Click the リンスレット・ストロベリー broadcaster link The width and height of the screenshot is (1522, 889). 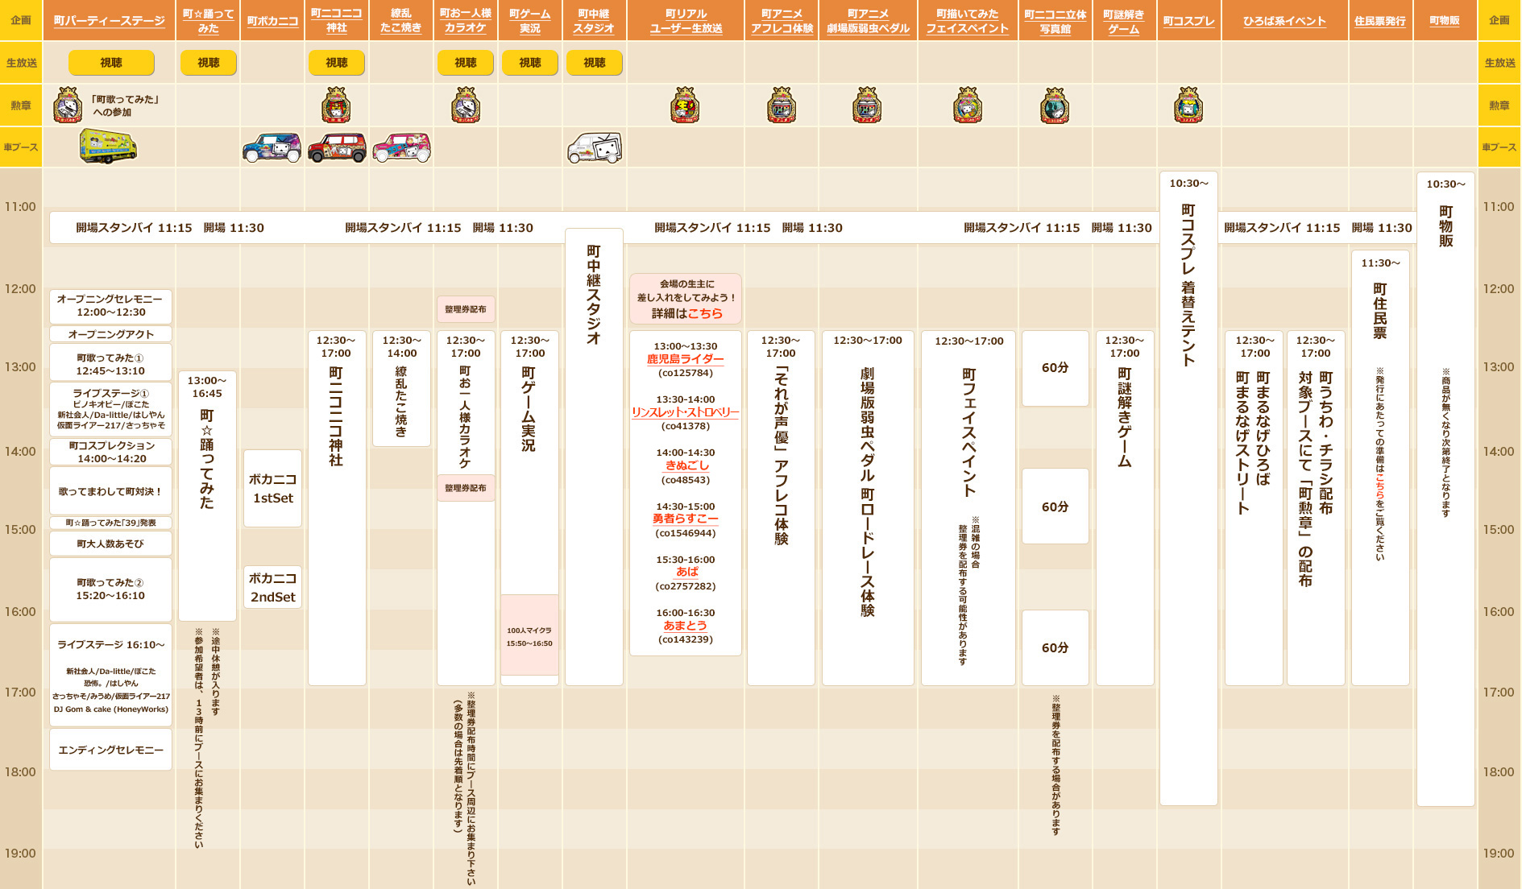click(x=685, y=412)
